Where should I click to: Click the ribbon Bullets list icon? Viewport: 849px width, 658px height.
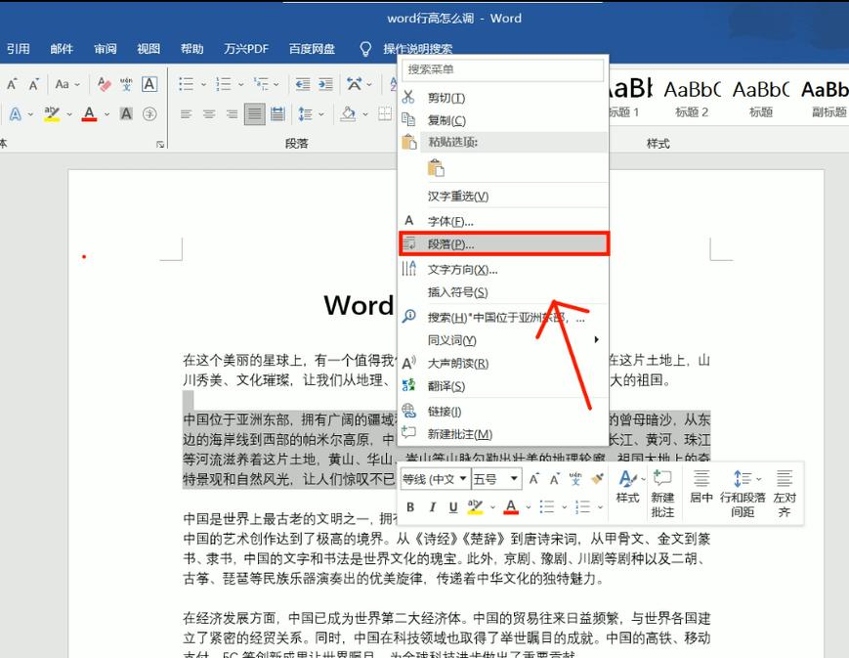coord(187,84)
